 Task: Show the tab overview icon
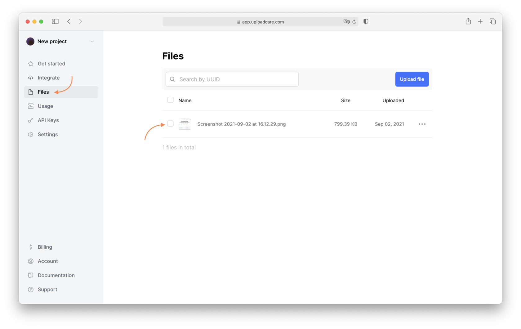[493, 21]
